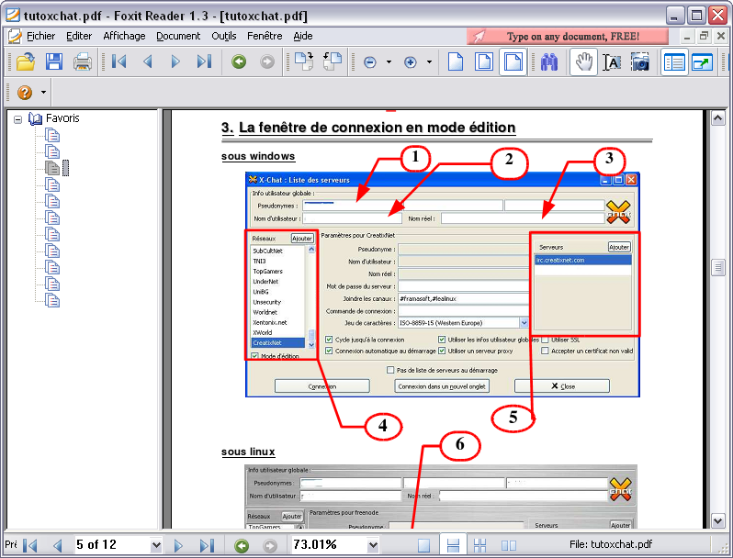Open the Editer menu
Viewport: 733px width, 558px height.
pyautogui.click(x=79, y=36)
